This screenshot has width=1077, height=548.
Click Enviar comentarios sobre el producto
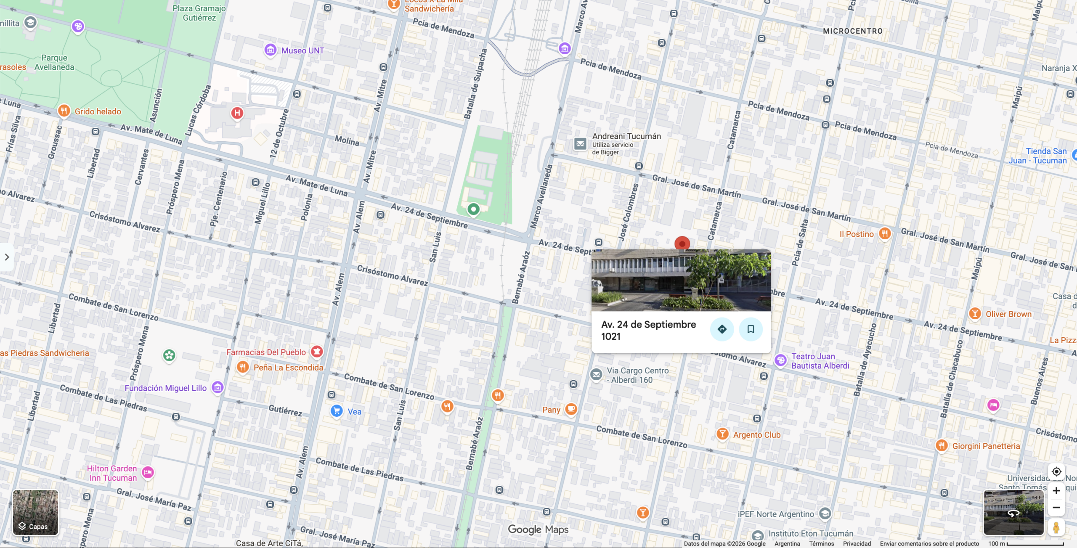pos(929,543)
